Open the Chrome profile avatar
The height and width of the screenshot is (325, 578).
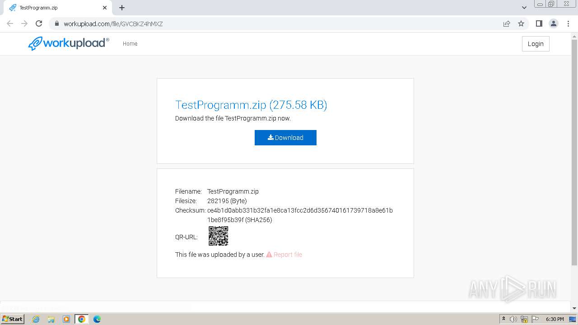pyautogui.click(x=554, y=23)
